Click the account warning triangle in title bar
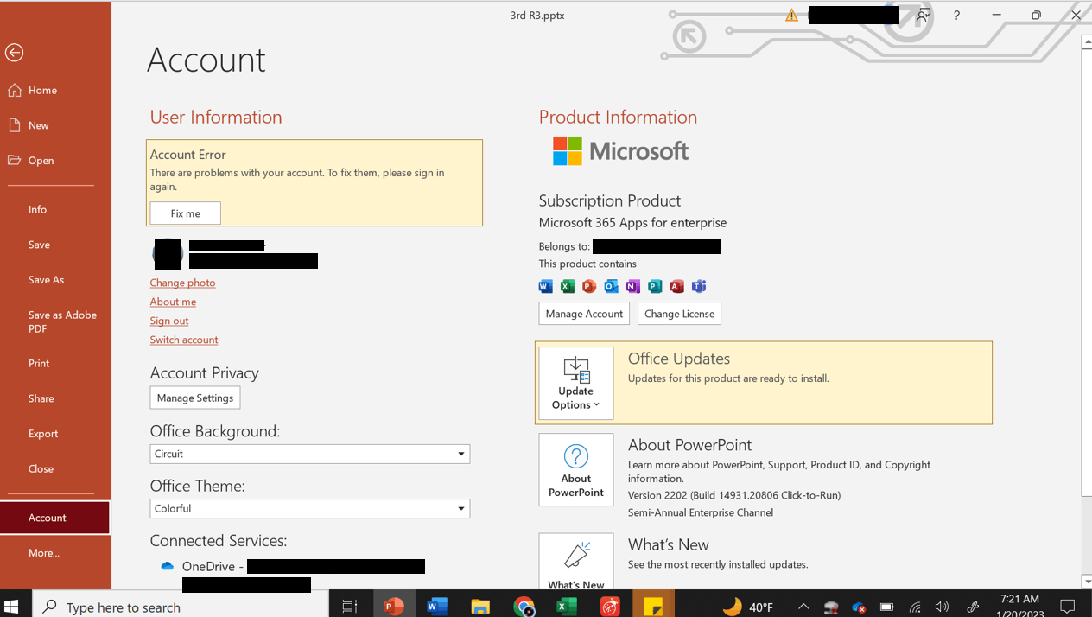 [x=791, y=15]
